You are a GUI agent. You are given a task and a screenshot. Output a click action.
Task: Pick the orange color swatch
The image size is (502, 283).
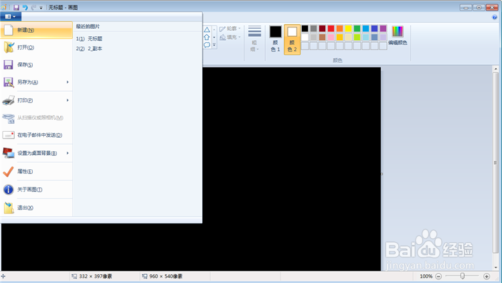click(339, 29)
